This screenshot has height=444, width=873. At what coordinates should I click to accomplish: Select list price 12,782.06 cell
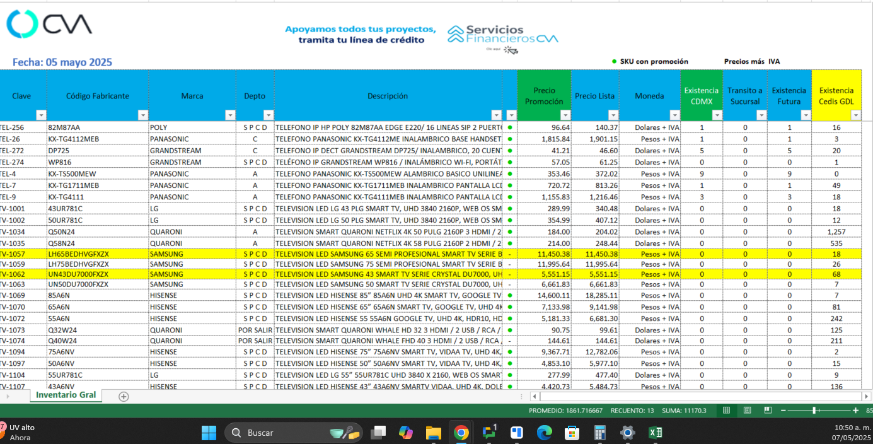pyautogui.click(x=595, y=353)
